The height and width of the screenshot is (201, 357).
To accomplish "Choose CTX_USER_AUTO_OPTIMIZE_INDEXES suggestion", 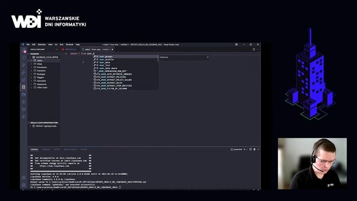I will (126, 74).
